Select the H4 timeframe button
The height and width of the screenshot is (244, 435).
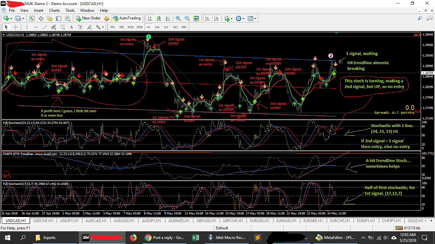(157, 27)
